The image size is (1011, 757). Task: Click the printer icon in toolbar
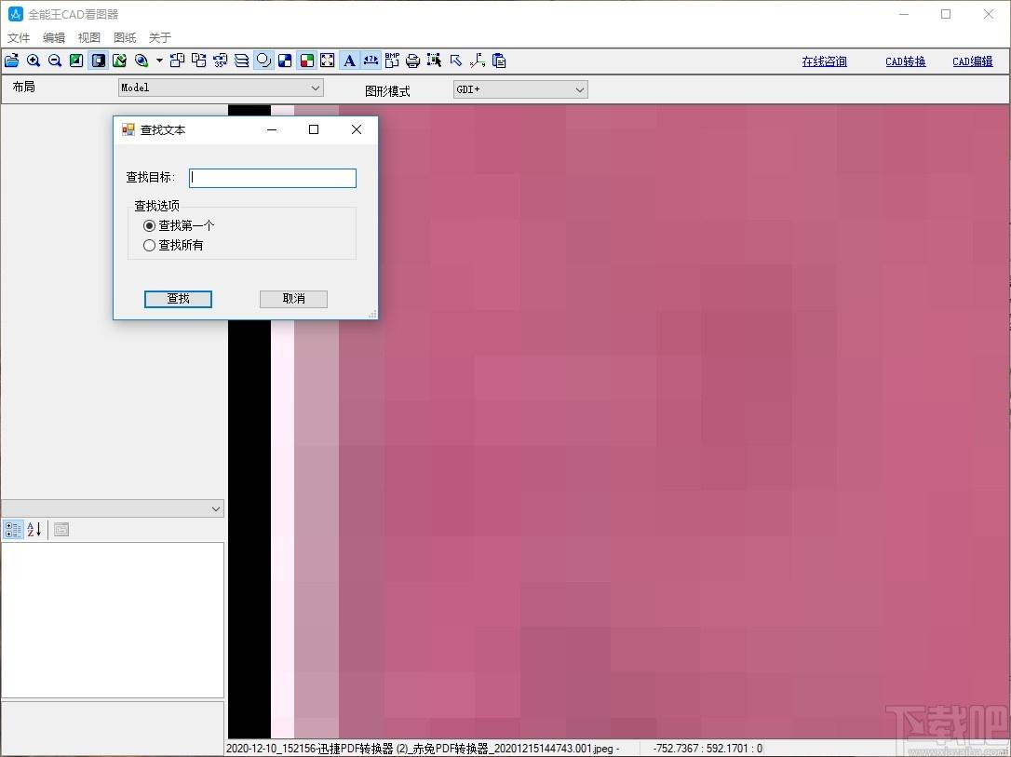[x=412, y=61]
